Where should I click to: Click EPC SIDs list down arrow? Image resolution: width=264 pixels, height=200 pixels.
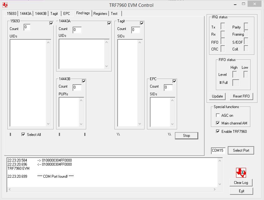[172, 124]
